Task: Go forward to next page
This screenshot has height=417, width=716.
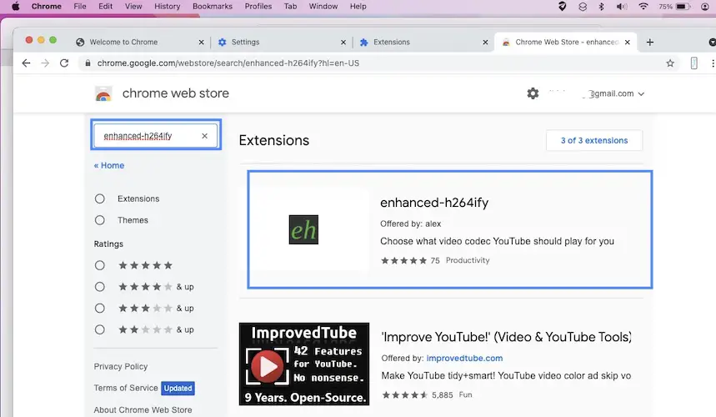Action: pos(45,63)
